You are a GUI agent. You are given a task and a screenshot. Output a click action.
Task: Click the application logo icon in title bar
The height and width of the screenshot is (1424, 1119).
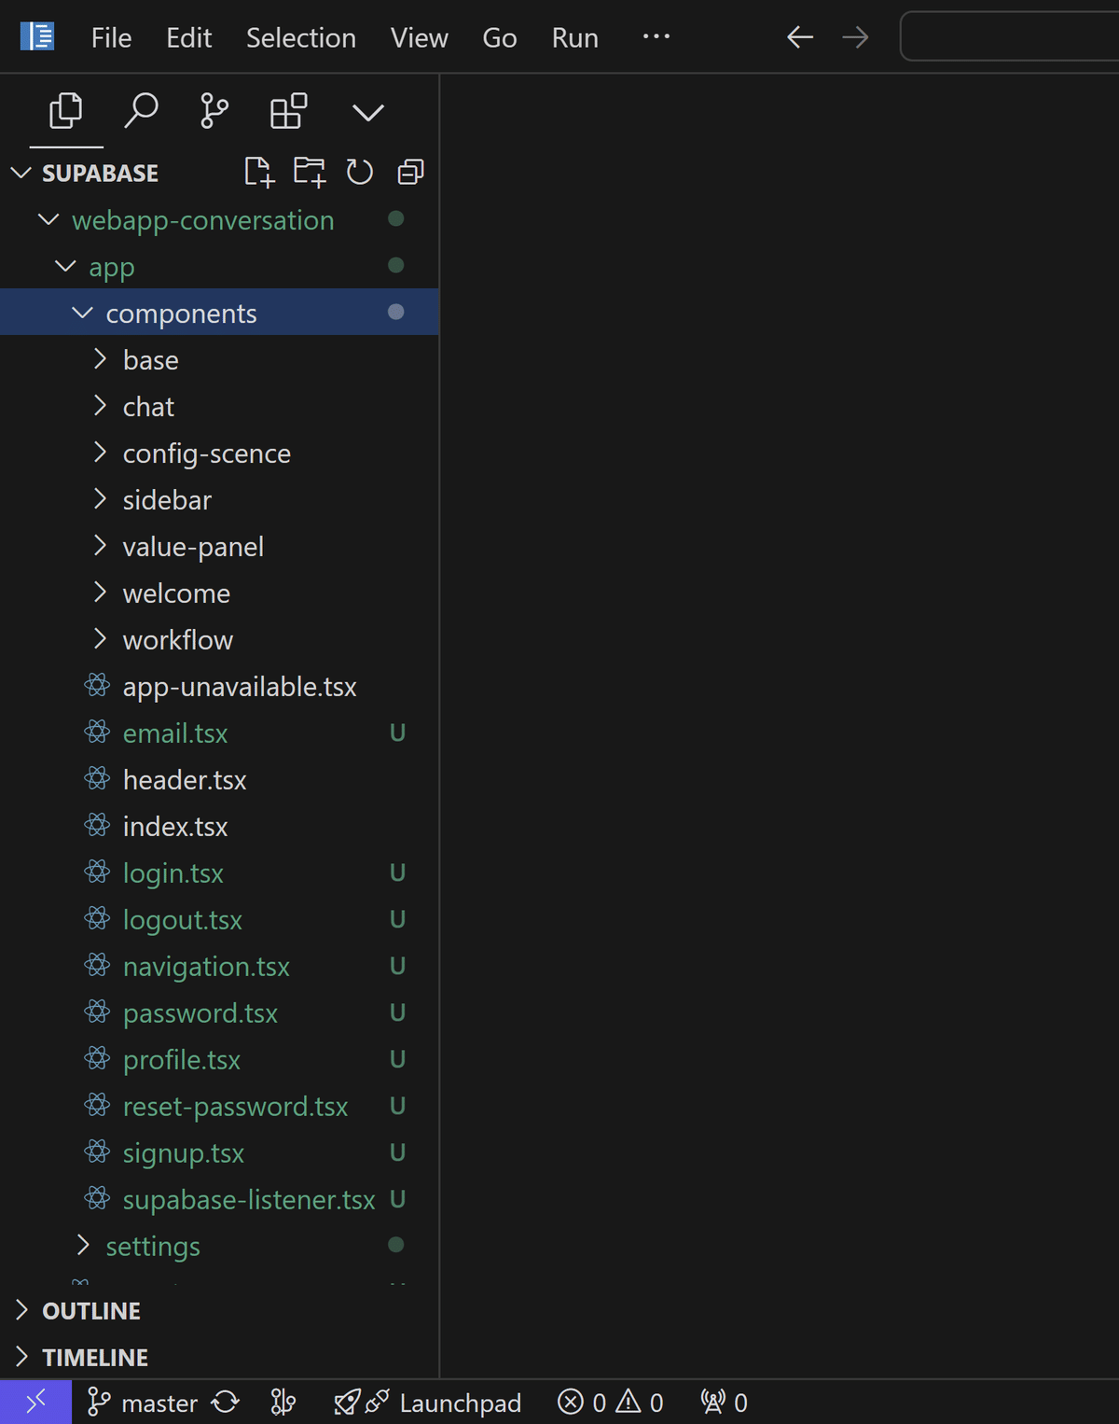click(x=37, y=37)
